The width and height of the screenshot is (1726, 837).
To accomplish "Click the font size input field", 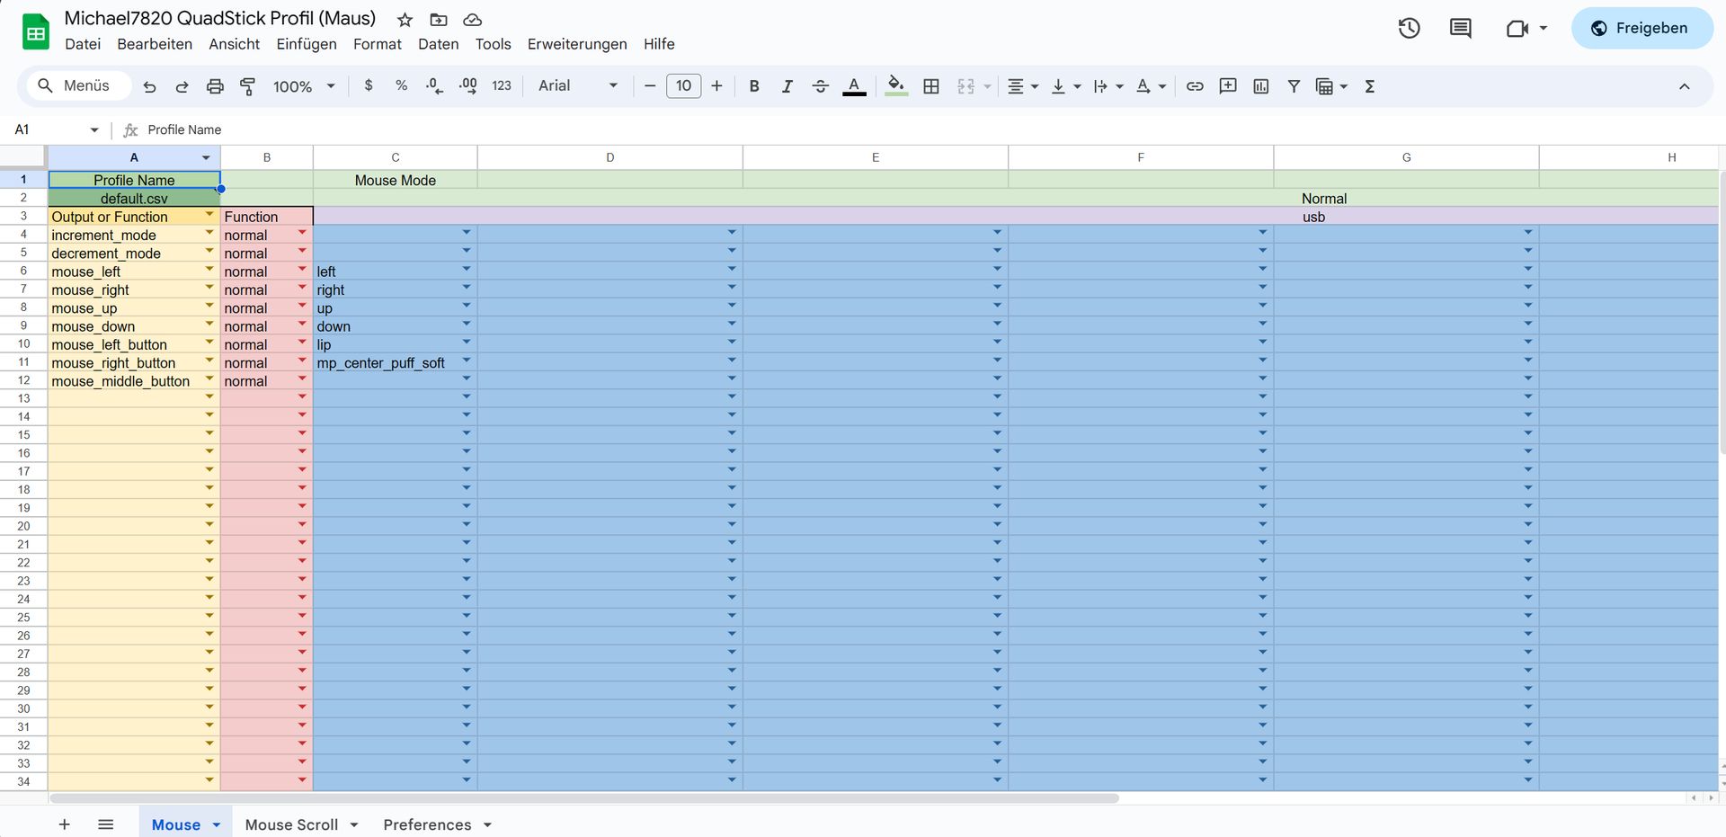I will (x=683, y=86).
